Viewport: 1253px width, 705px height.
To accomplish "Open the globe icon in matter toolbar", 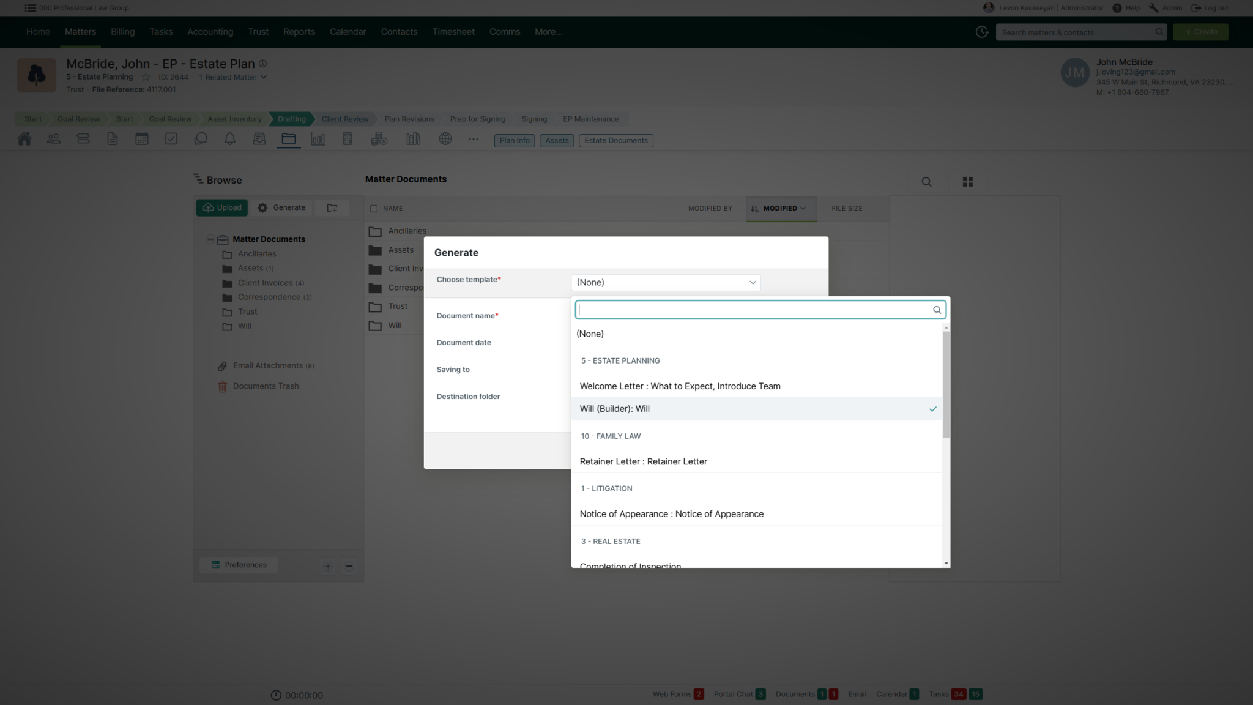I will coord(445,140).
